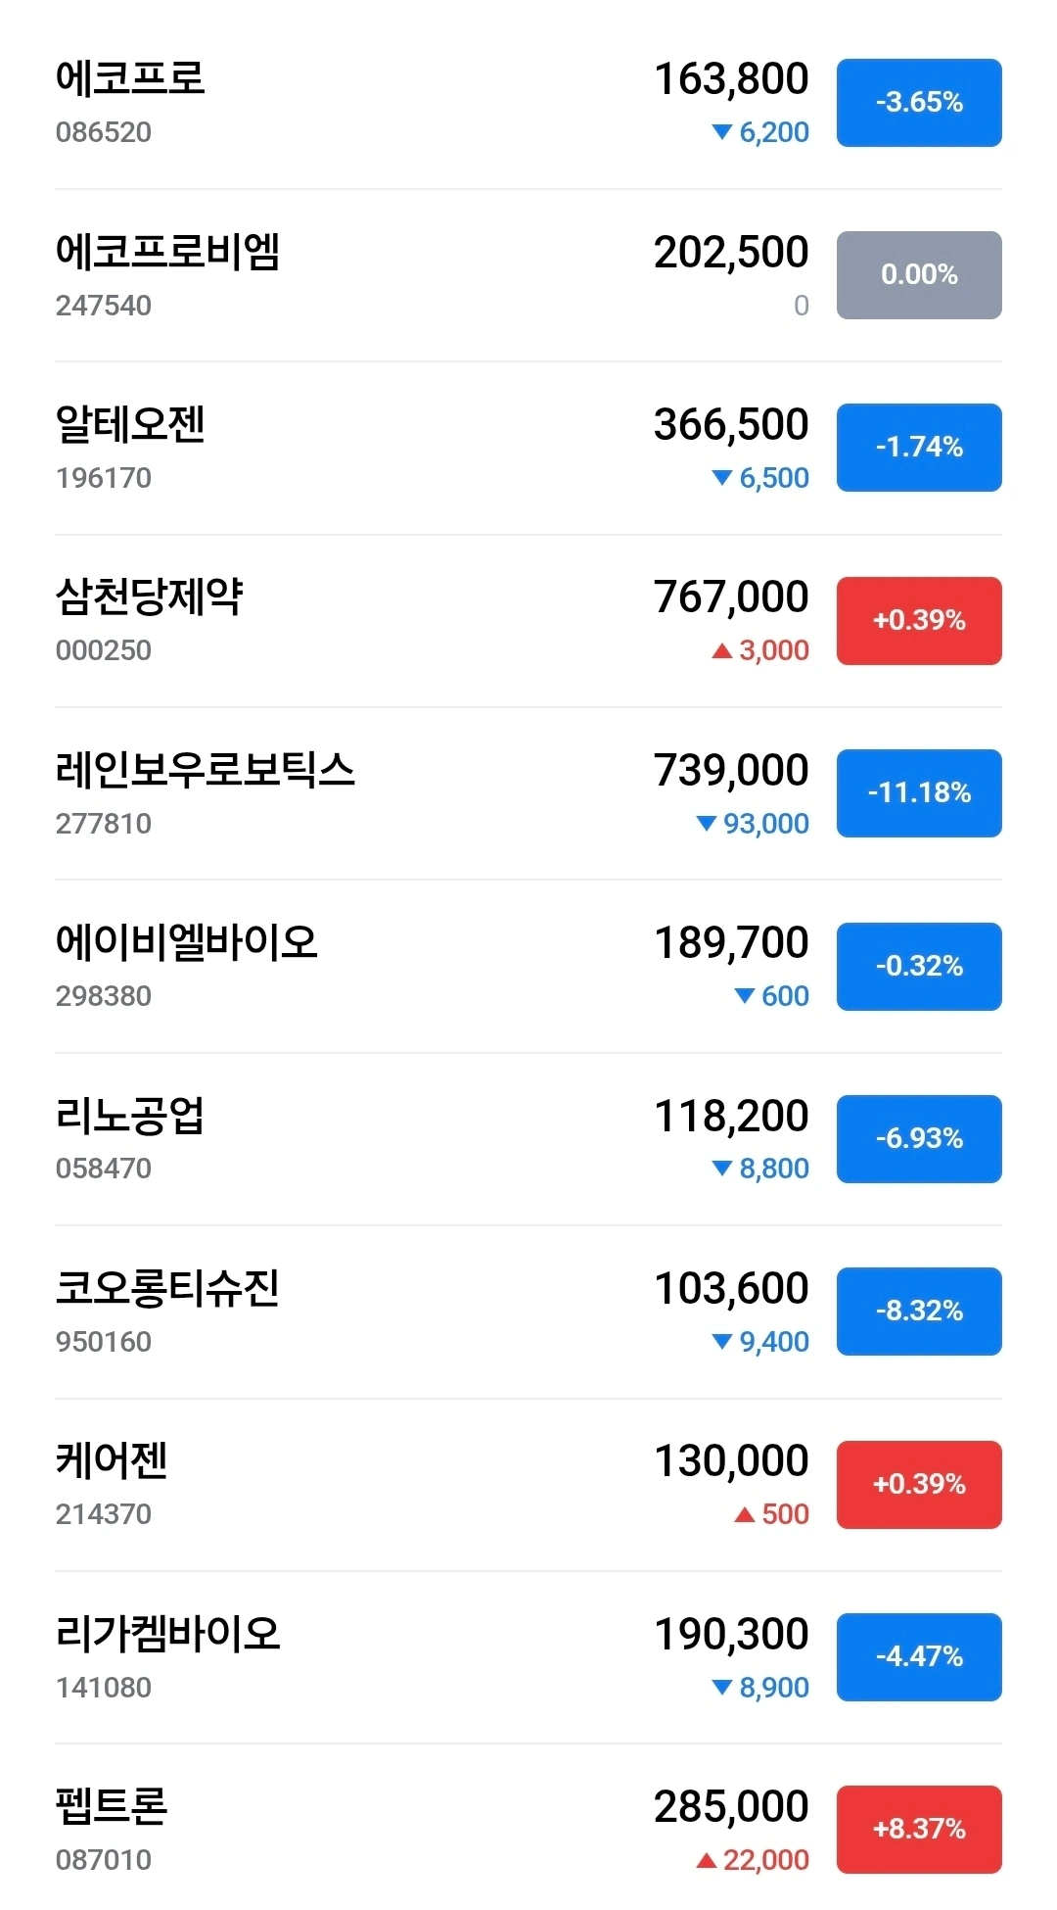Image resolution: width=1057 pixels, height=1910 pixels.
Task: Open 에코프로비엠 stock details
Action: [x=167, y=252]
